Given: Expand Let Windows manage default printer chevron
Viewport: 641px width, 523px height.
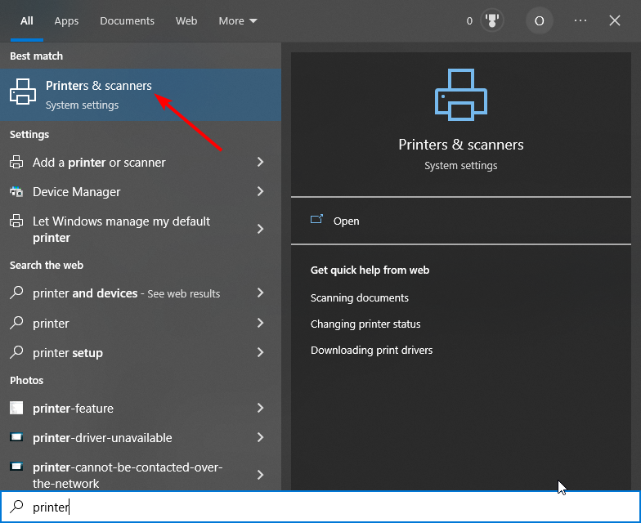Looking at the screenshot, I should point(260,229).
